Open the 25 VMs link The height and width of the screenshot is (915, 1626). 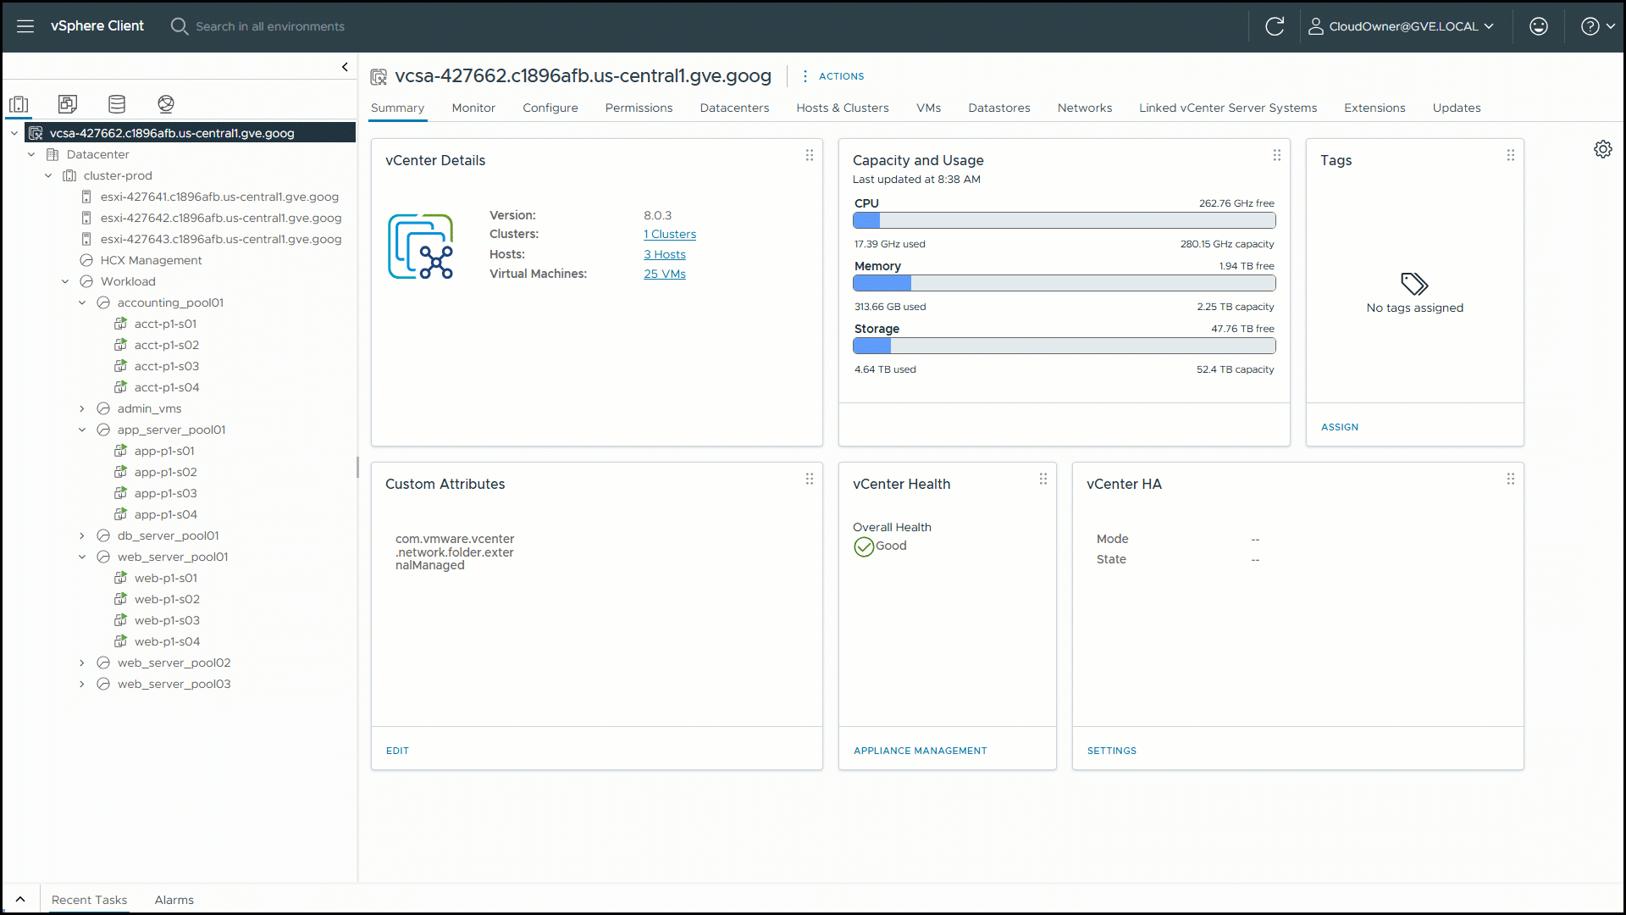[665, 274]
